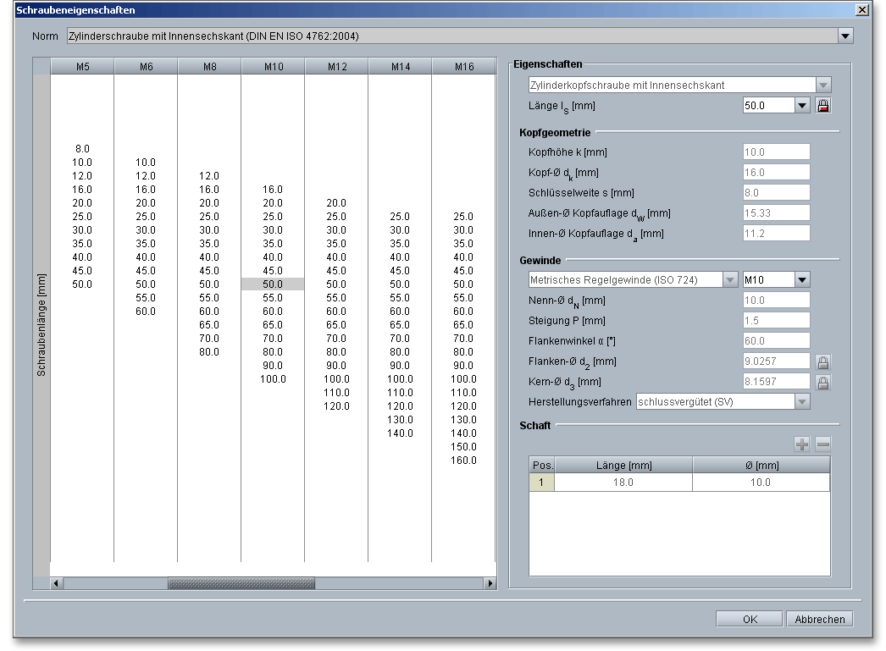Click the lock icon next to Kern-Ø d3
The width and height of the screenshot is (886, 651).
(822, 383)
